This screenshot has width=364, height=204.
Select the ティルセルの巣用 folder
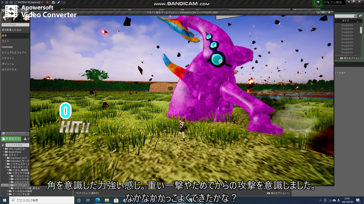[x=20, y=191]
